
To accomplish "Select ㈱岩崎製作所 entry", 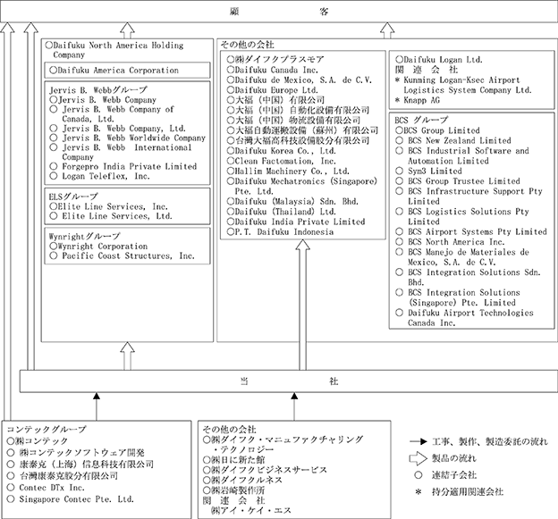I will click(x=234, y=490).
